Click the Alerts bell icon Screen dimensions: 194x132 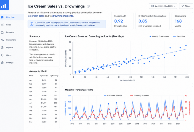(x=2, y=55)
